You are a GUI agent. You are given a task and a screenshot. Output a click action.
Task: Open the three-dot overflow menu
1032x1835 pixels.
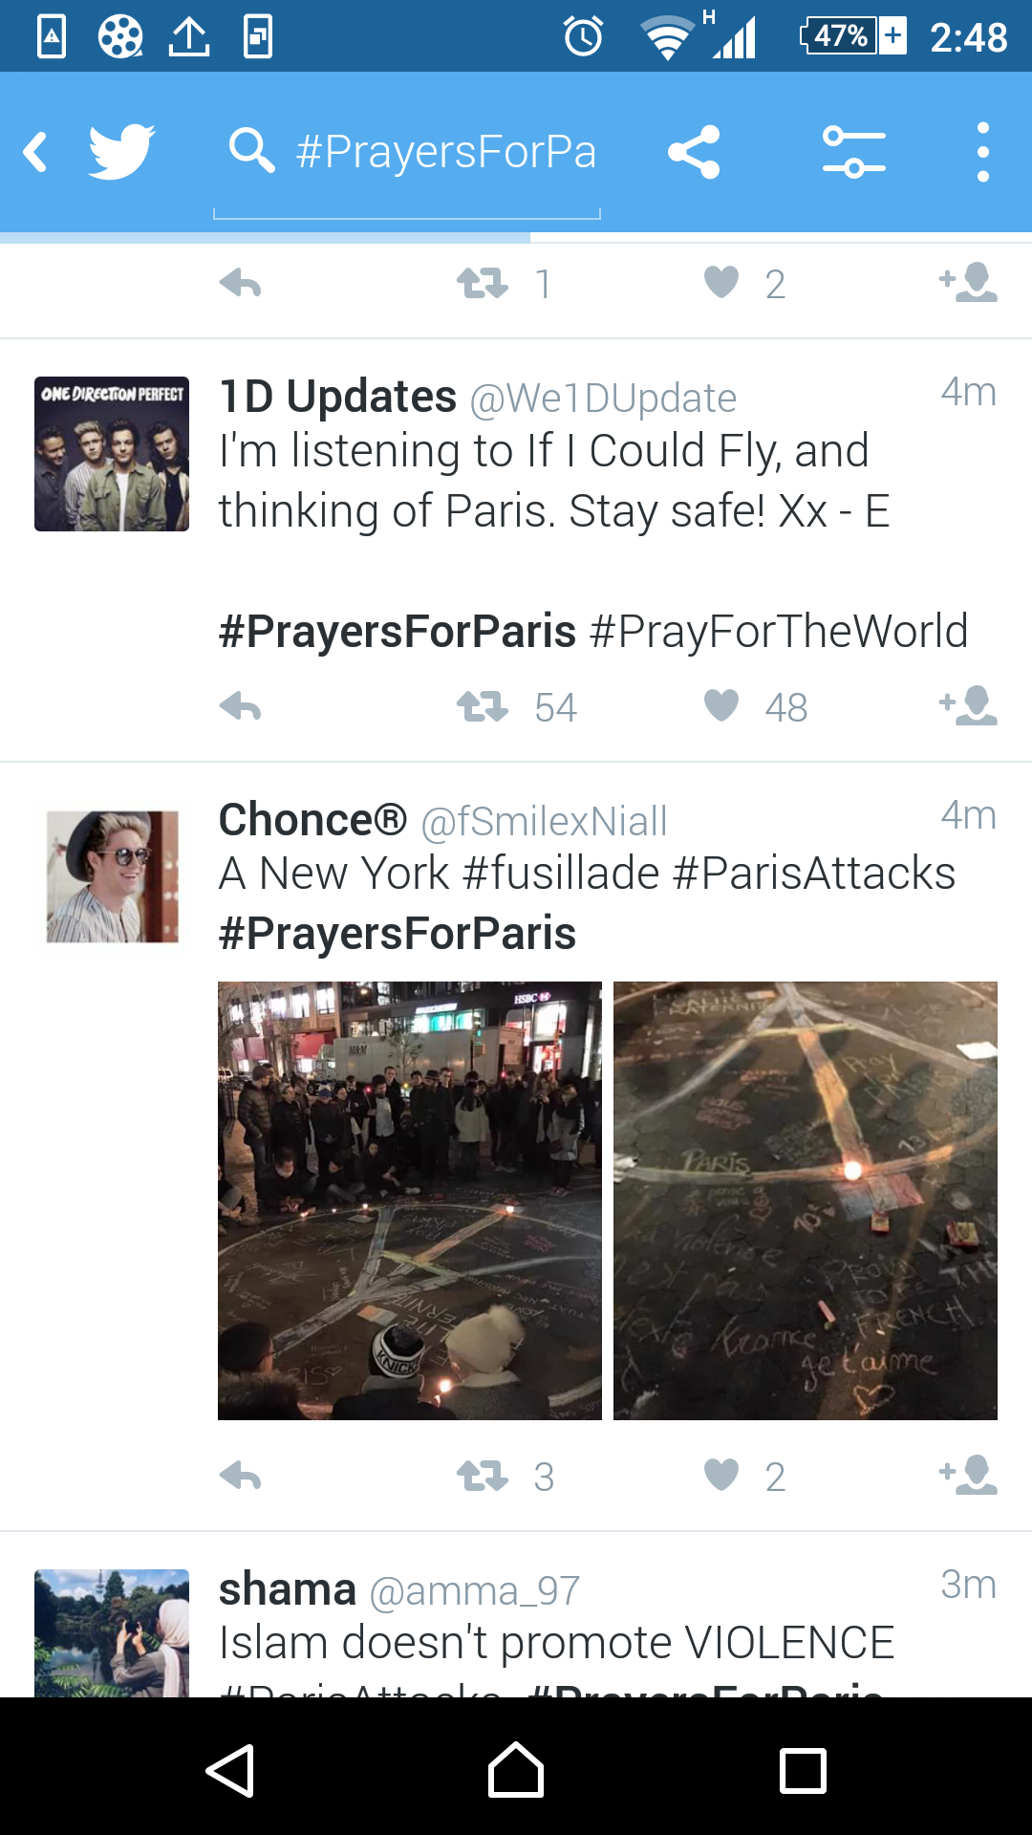pyautogui.click(x=982, y=152)
